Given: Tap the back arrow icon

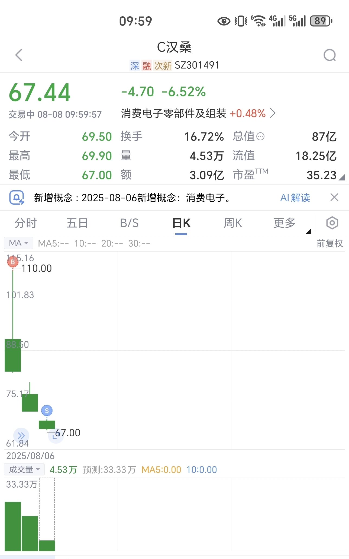Looking at the screenshot, I should click(x=19, y=55).
